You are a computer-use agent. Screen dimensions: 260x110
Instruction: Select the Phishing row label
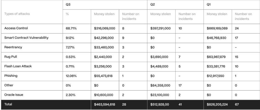[x=11, y=76]
